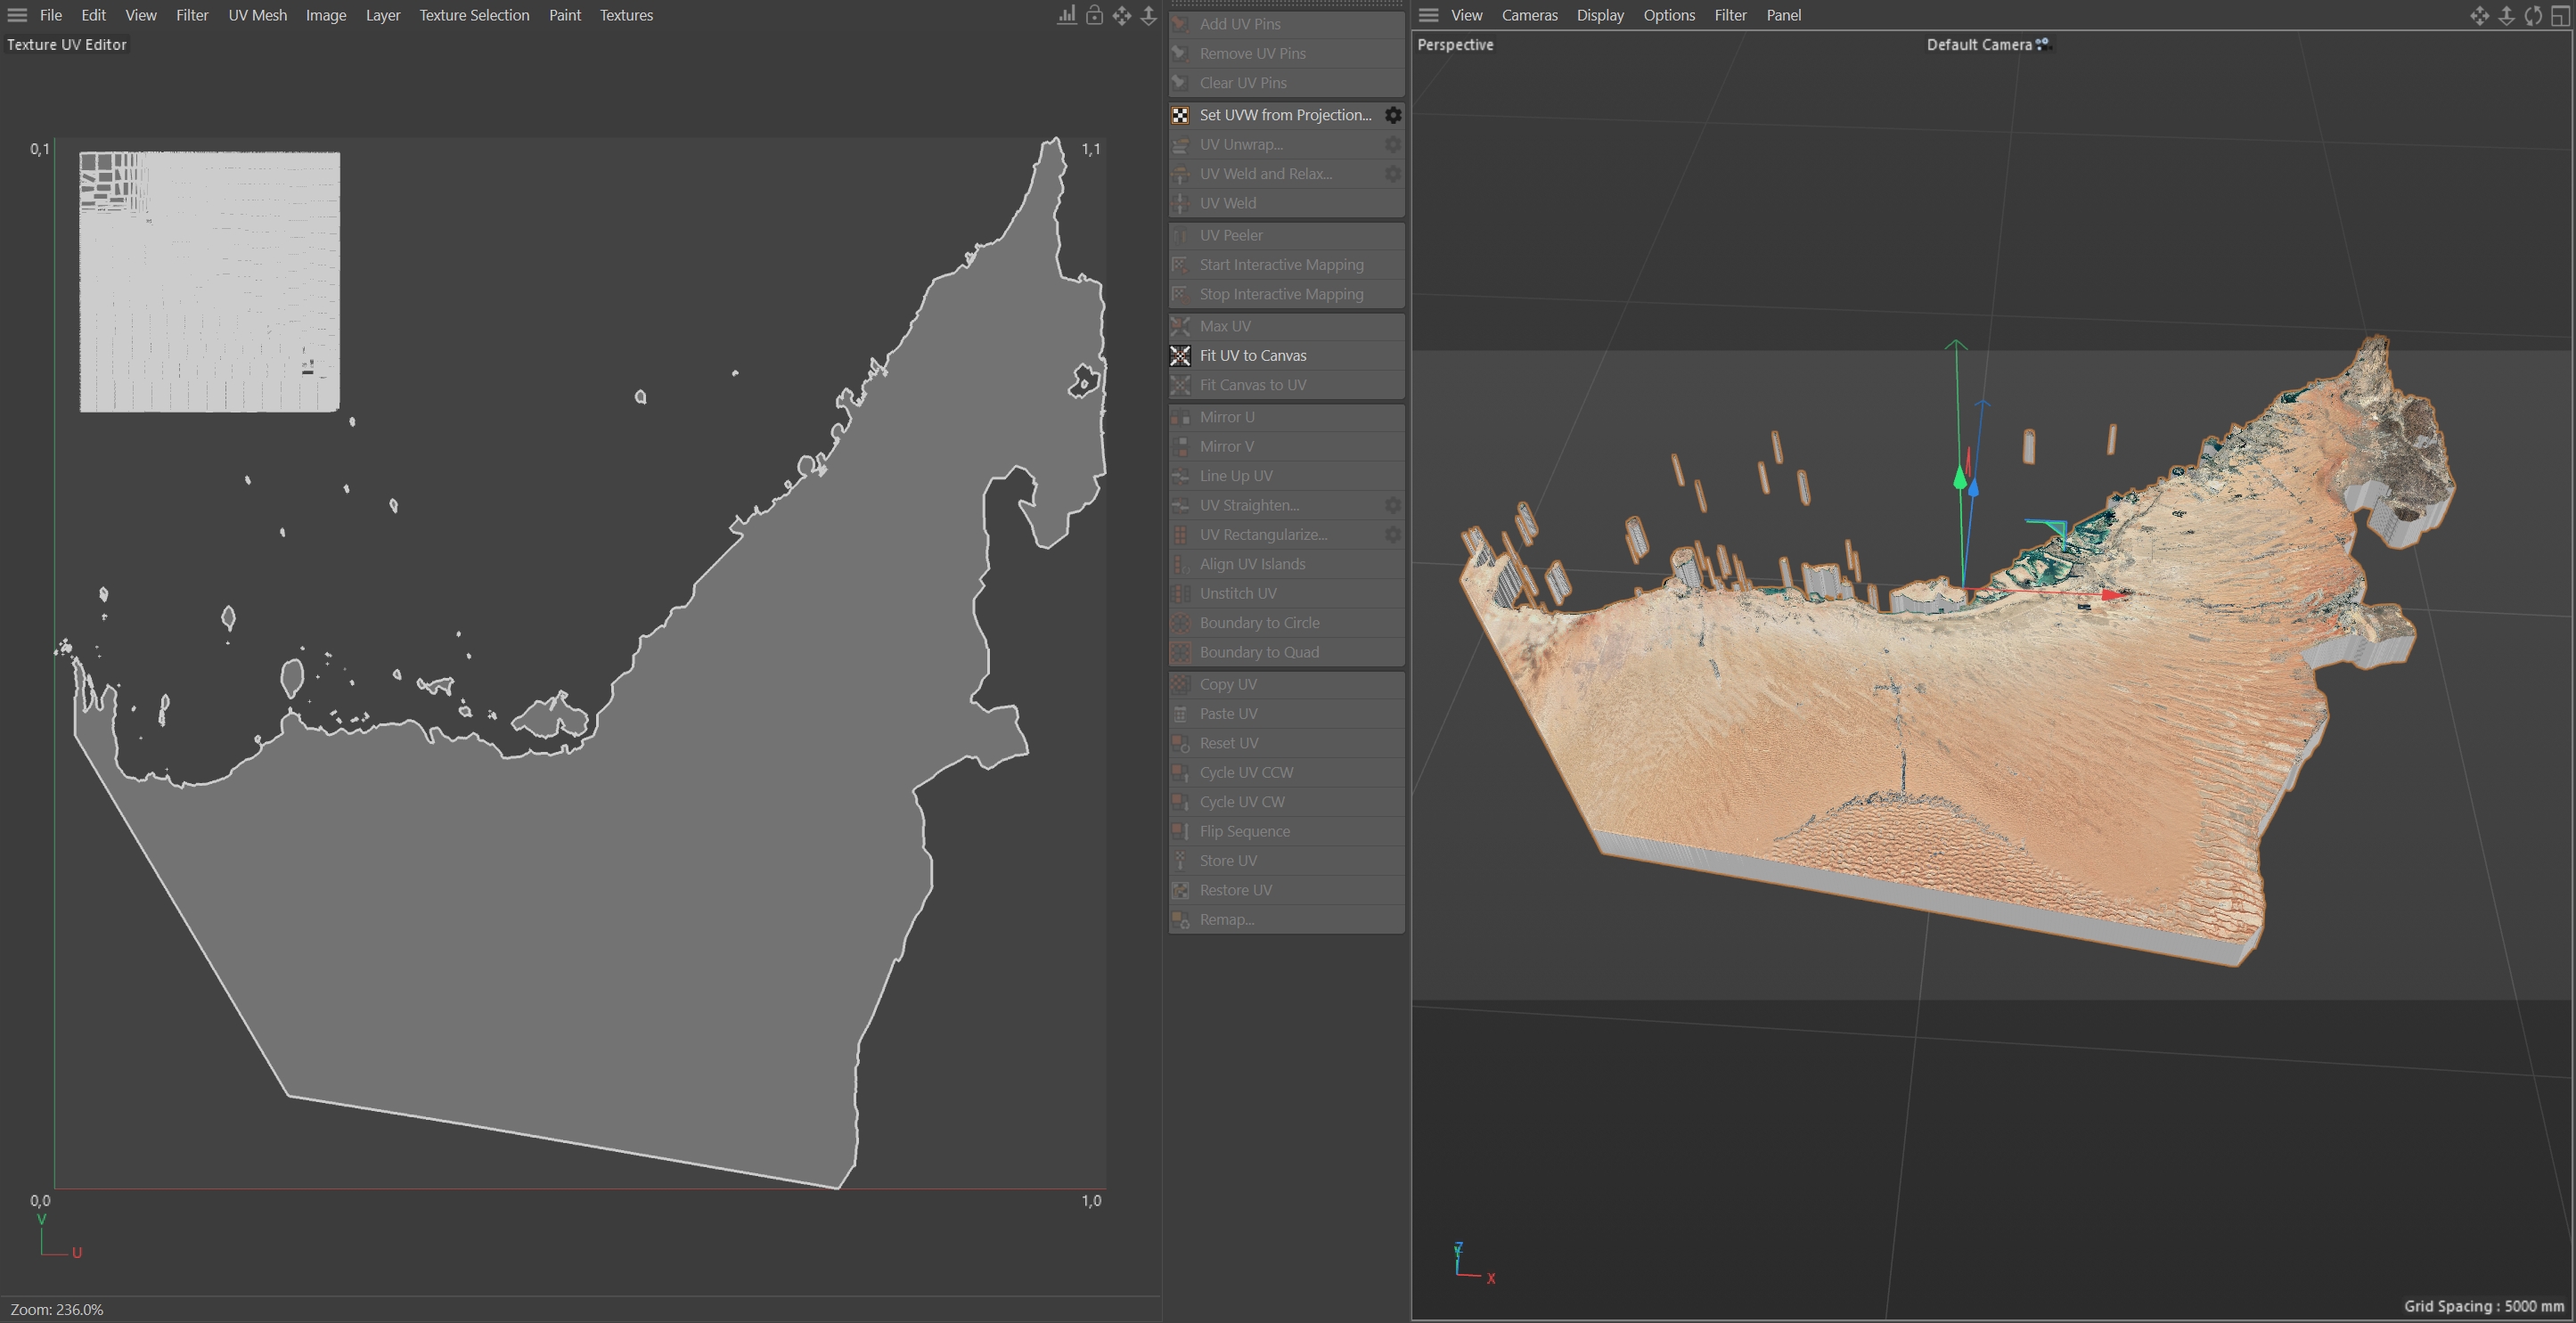Click the rotate camera icon in Perspective viewport
2576x1323 pixels.
click(x=2533, y=15)
